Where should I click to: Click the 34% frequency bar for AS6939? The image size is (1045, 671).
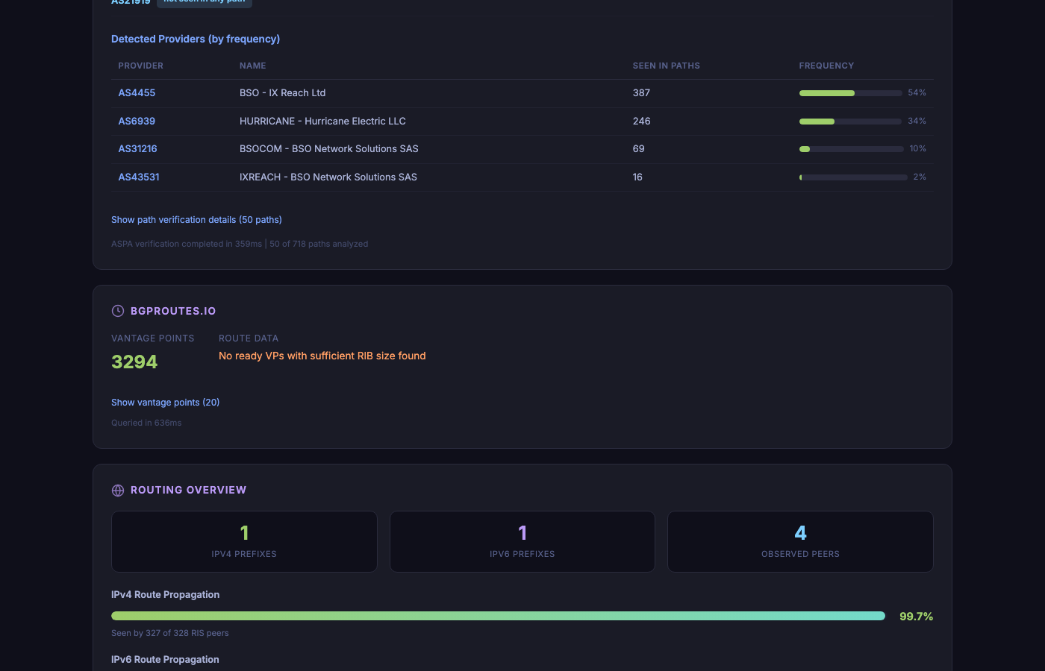pos(850,121)
